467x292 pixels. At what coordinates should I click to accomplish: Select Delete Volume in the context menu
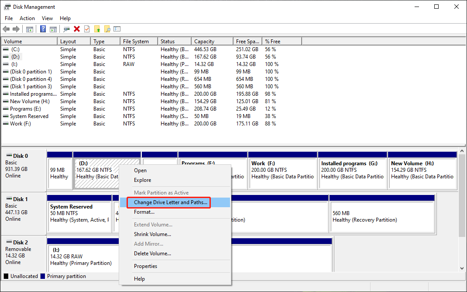[152, 254]
